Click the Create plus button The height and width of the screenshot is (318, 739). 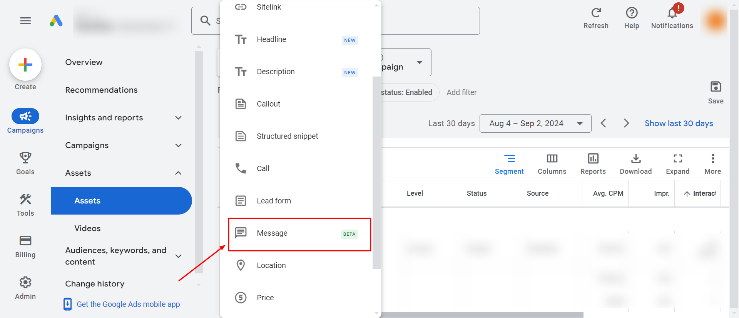click(x=25, y=65)
